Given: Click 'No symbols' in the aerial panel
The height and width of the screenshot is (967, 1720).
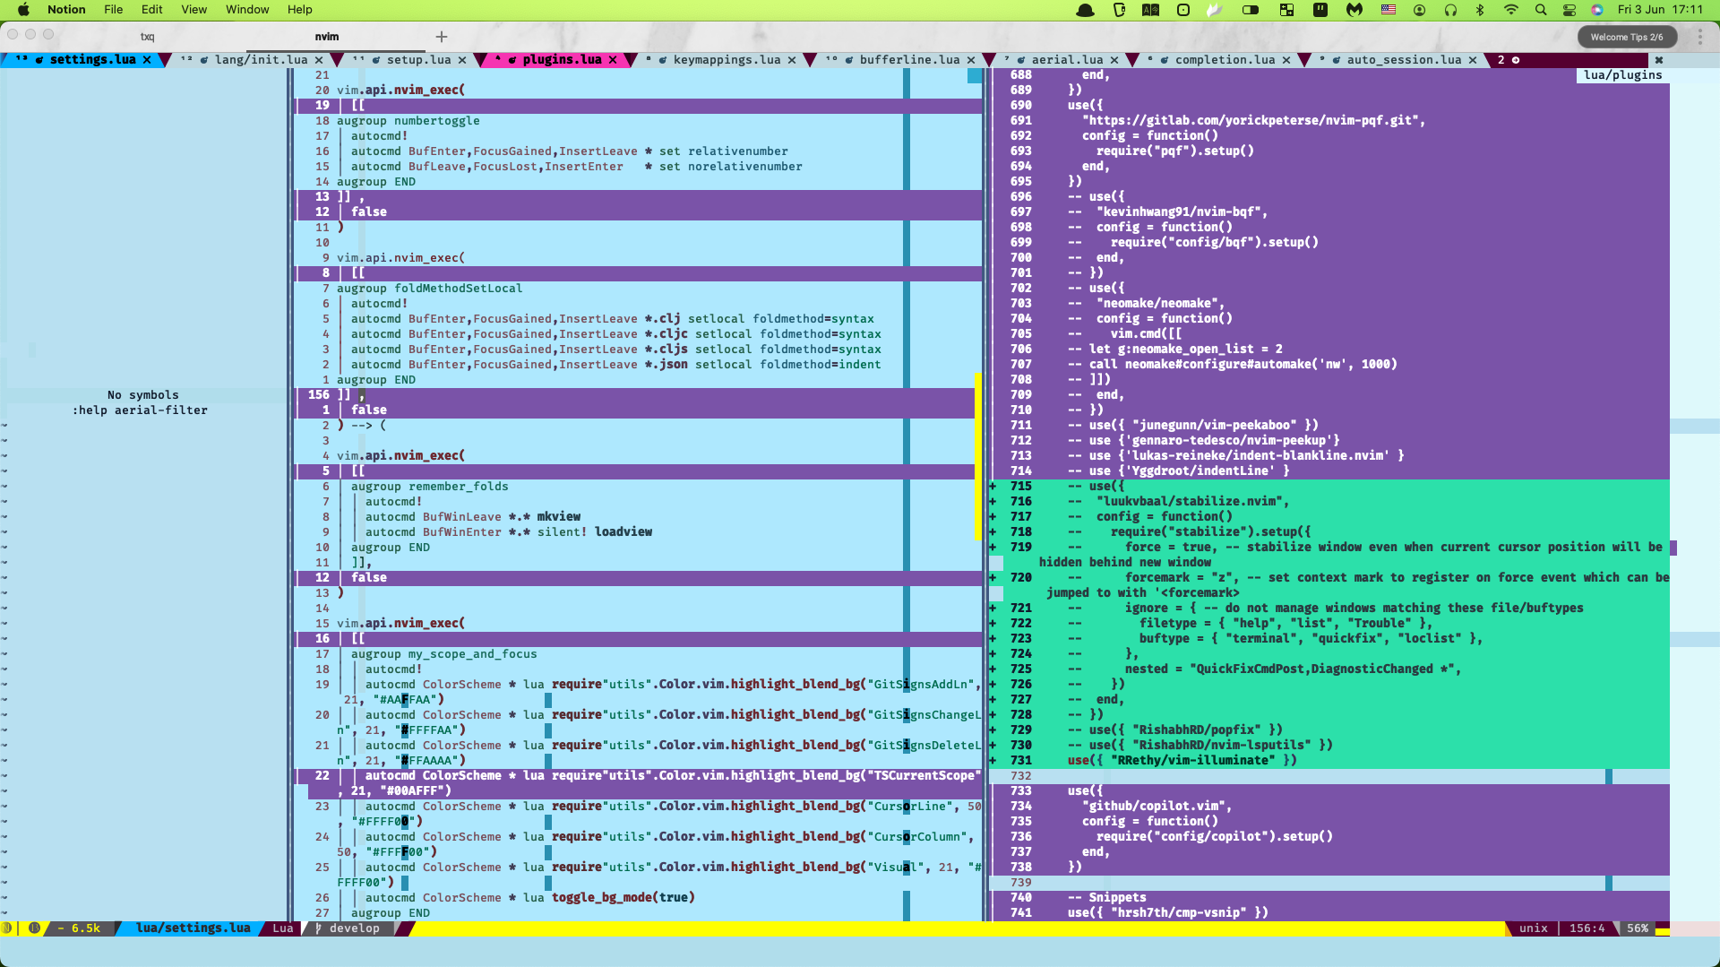Looking at the screenshot, I should coord(143,395).
